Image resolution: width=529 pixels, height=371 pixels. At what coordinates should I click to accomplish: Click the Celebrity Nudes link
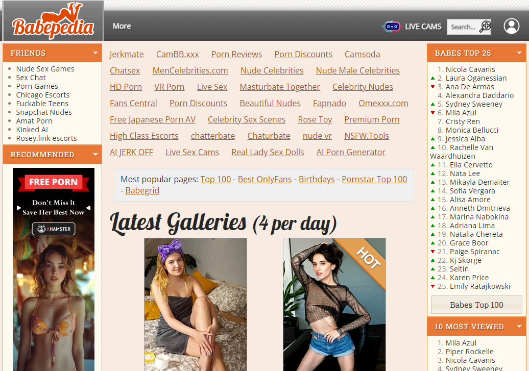point(363,87)
